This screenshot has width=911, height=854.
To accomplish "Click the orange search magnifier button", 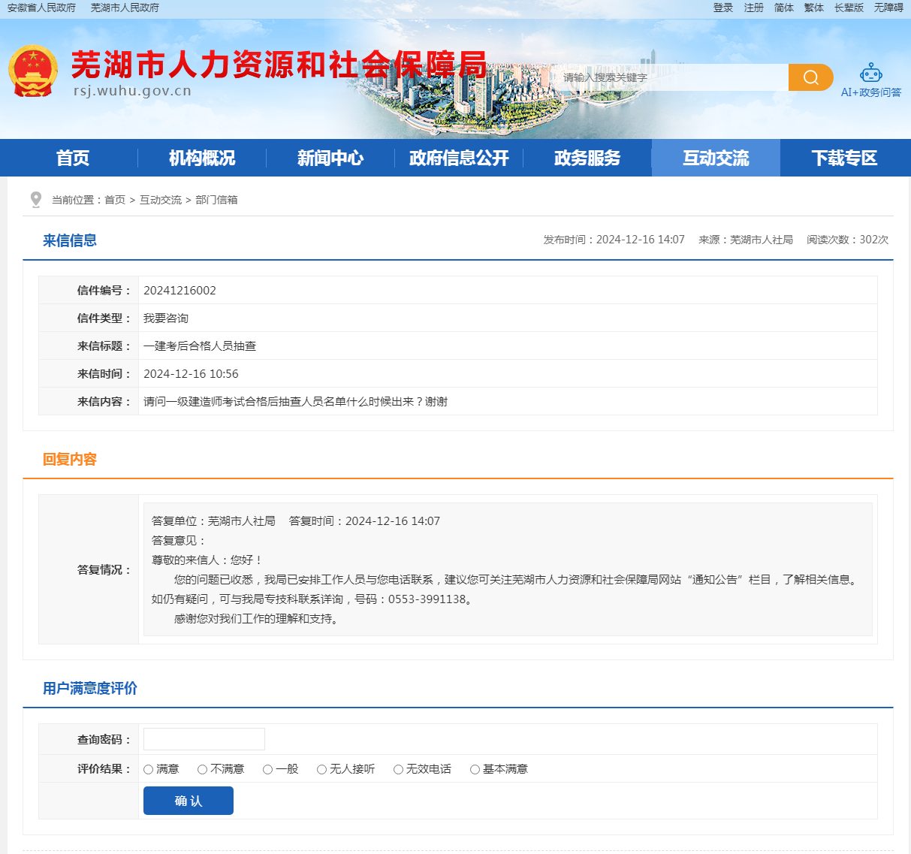I will (810, 77).
